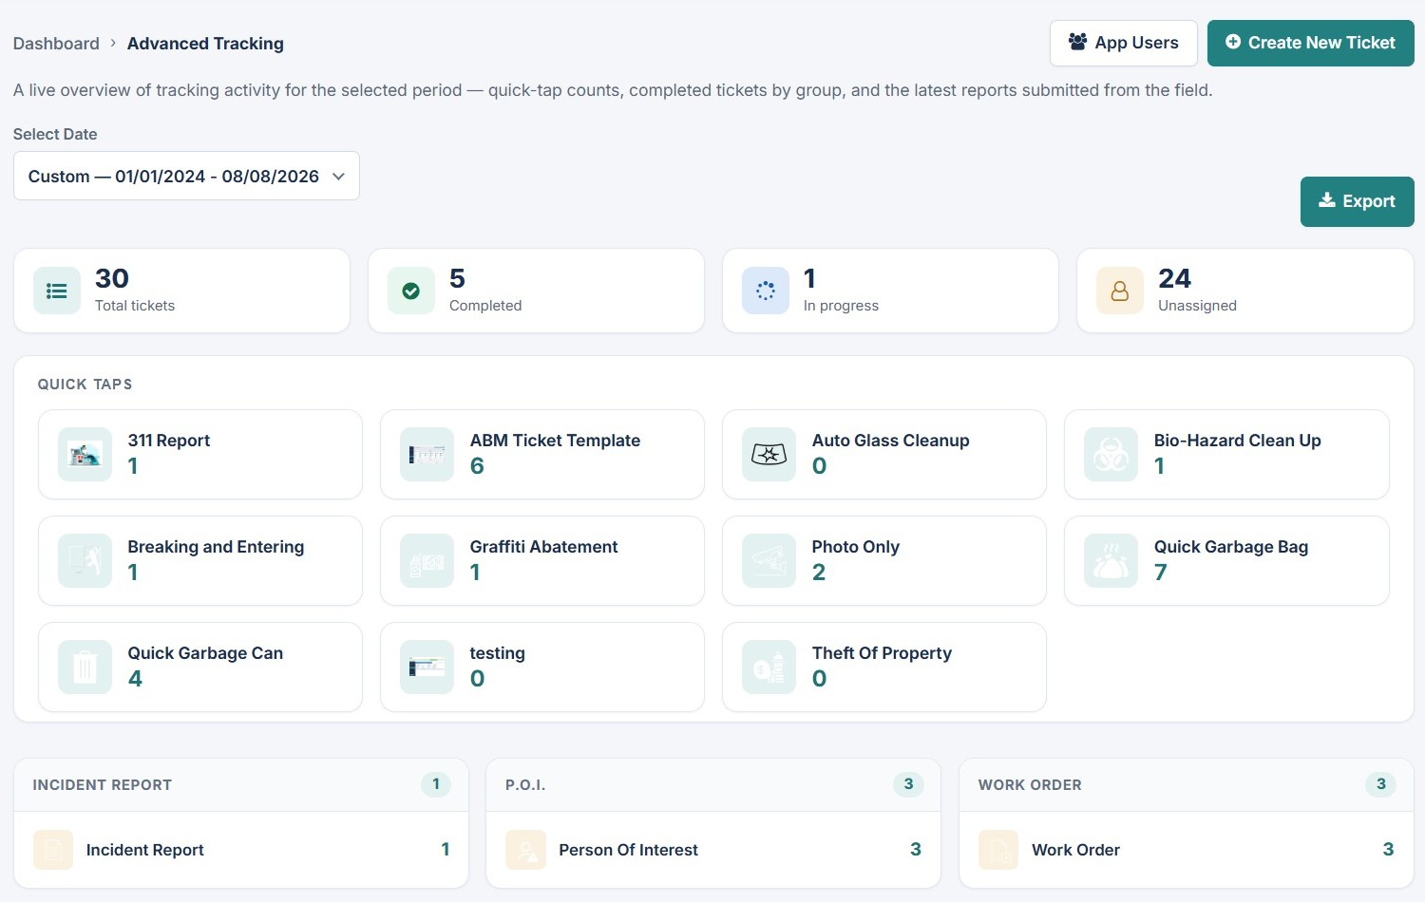Click the 24 Unassigned count
The width and height of the screenshot is (1425, 902).
pos(1174,278)
